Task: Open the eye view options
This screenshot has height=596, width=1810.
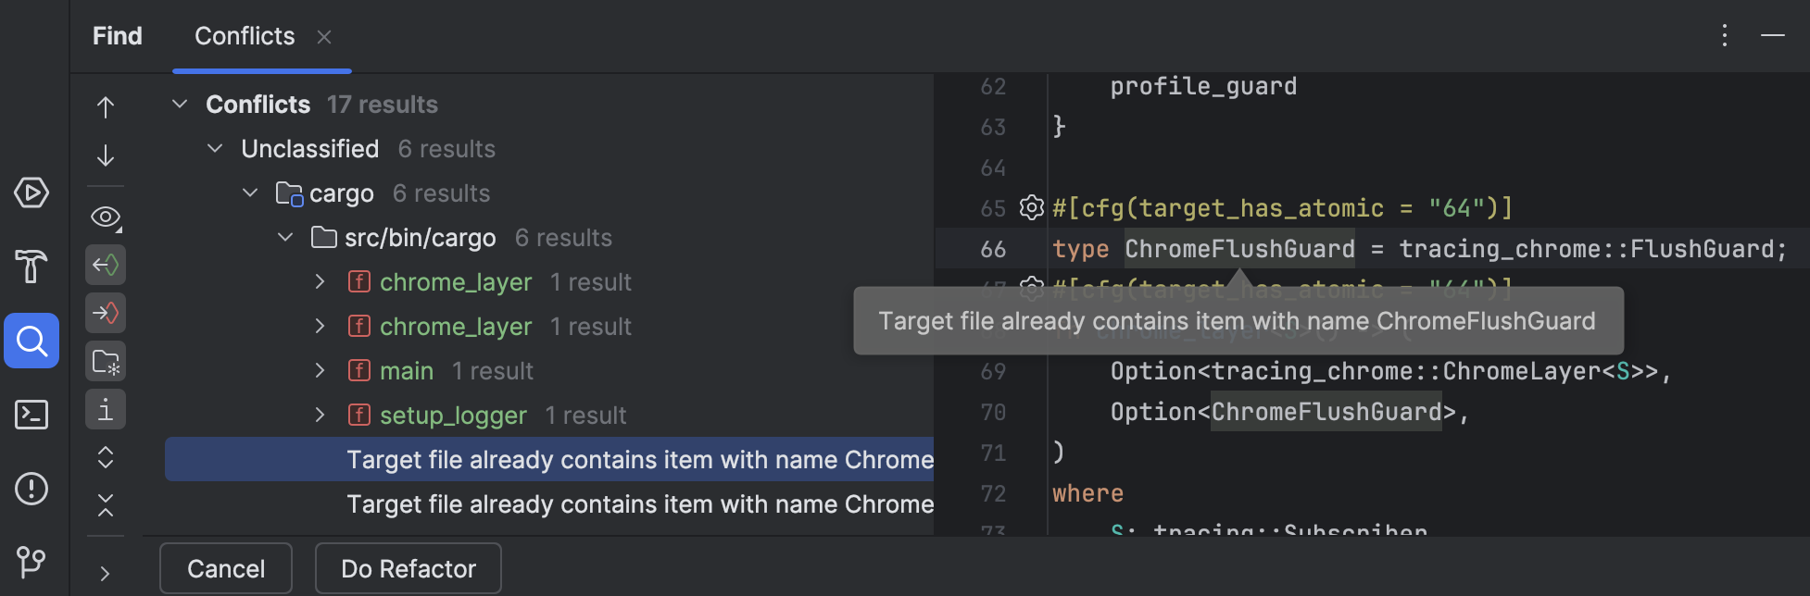Action: click(x=106, y=217)
